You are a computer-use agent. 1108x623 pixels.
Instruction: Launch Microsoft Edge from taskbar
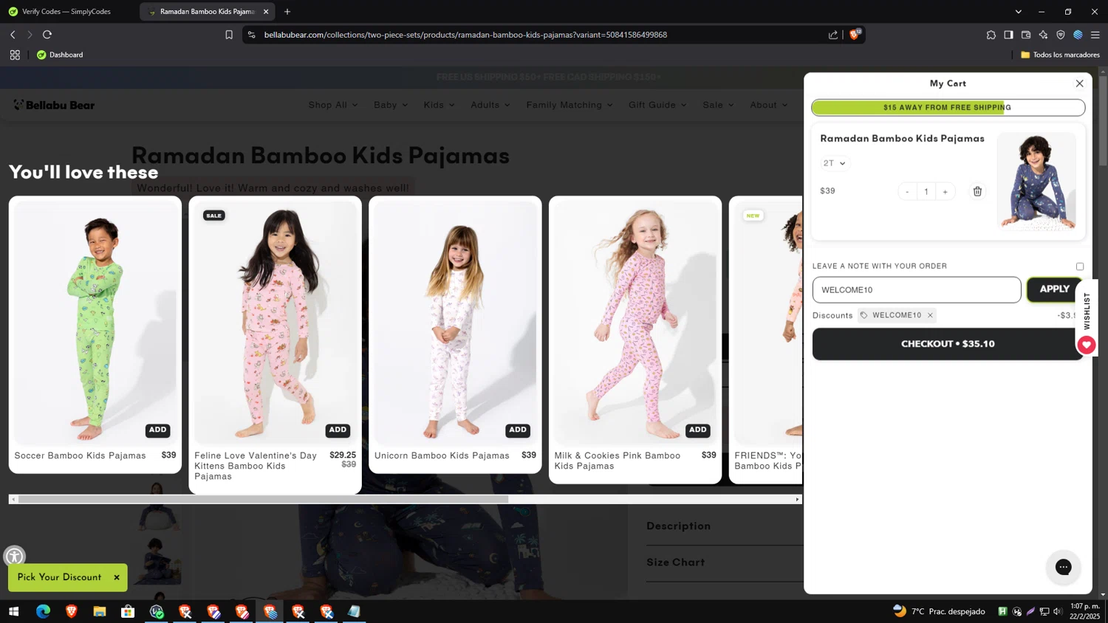[43, 611]
